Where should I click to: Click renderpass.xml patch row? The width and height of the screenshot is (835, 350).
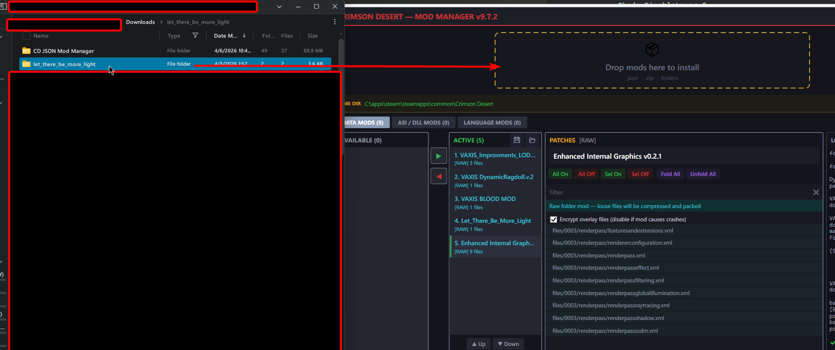pos(685,255)
